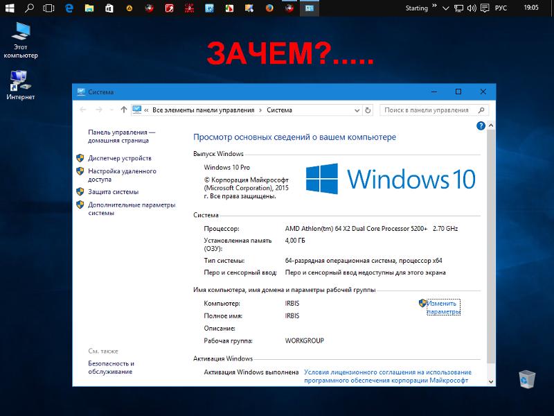
Task: Select the Recycle Bin desktop icon
Action: pos(527,379)
